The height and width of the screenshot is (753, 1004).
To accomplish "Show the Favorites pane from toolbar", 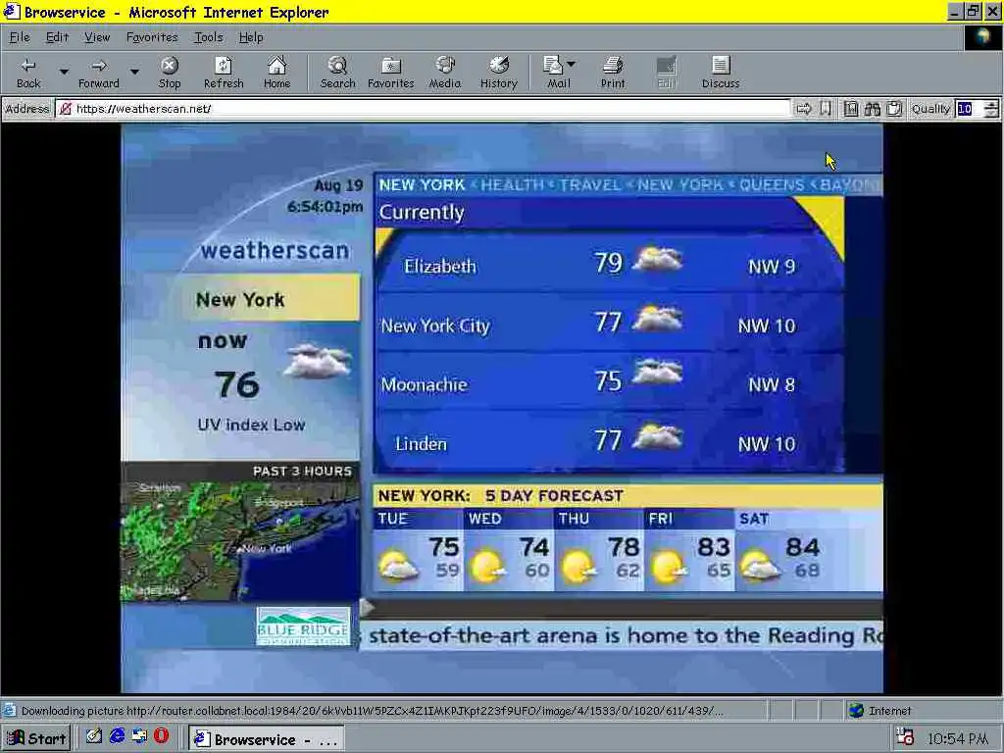I will 390,73.
